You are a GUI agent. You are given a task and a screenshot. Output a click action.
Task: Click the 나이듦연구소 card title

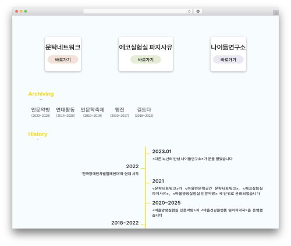click(228, 47)
